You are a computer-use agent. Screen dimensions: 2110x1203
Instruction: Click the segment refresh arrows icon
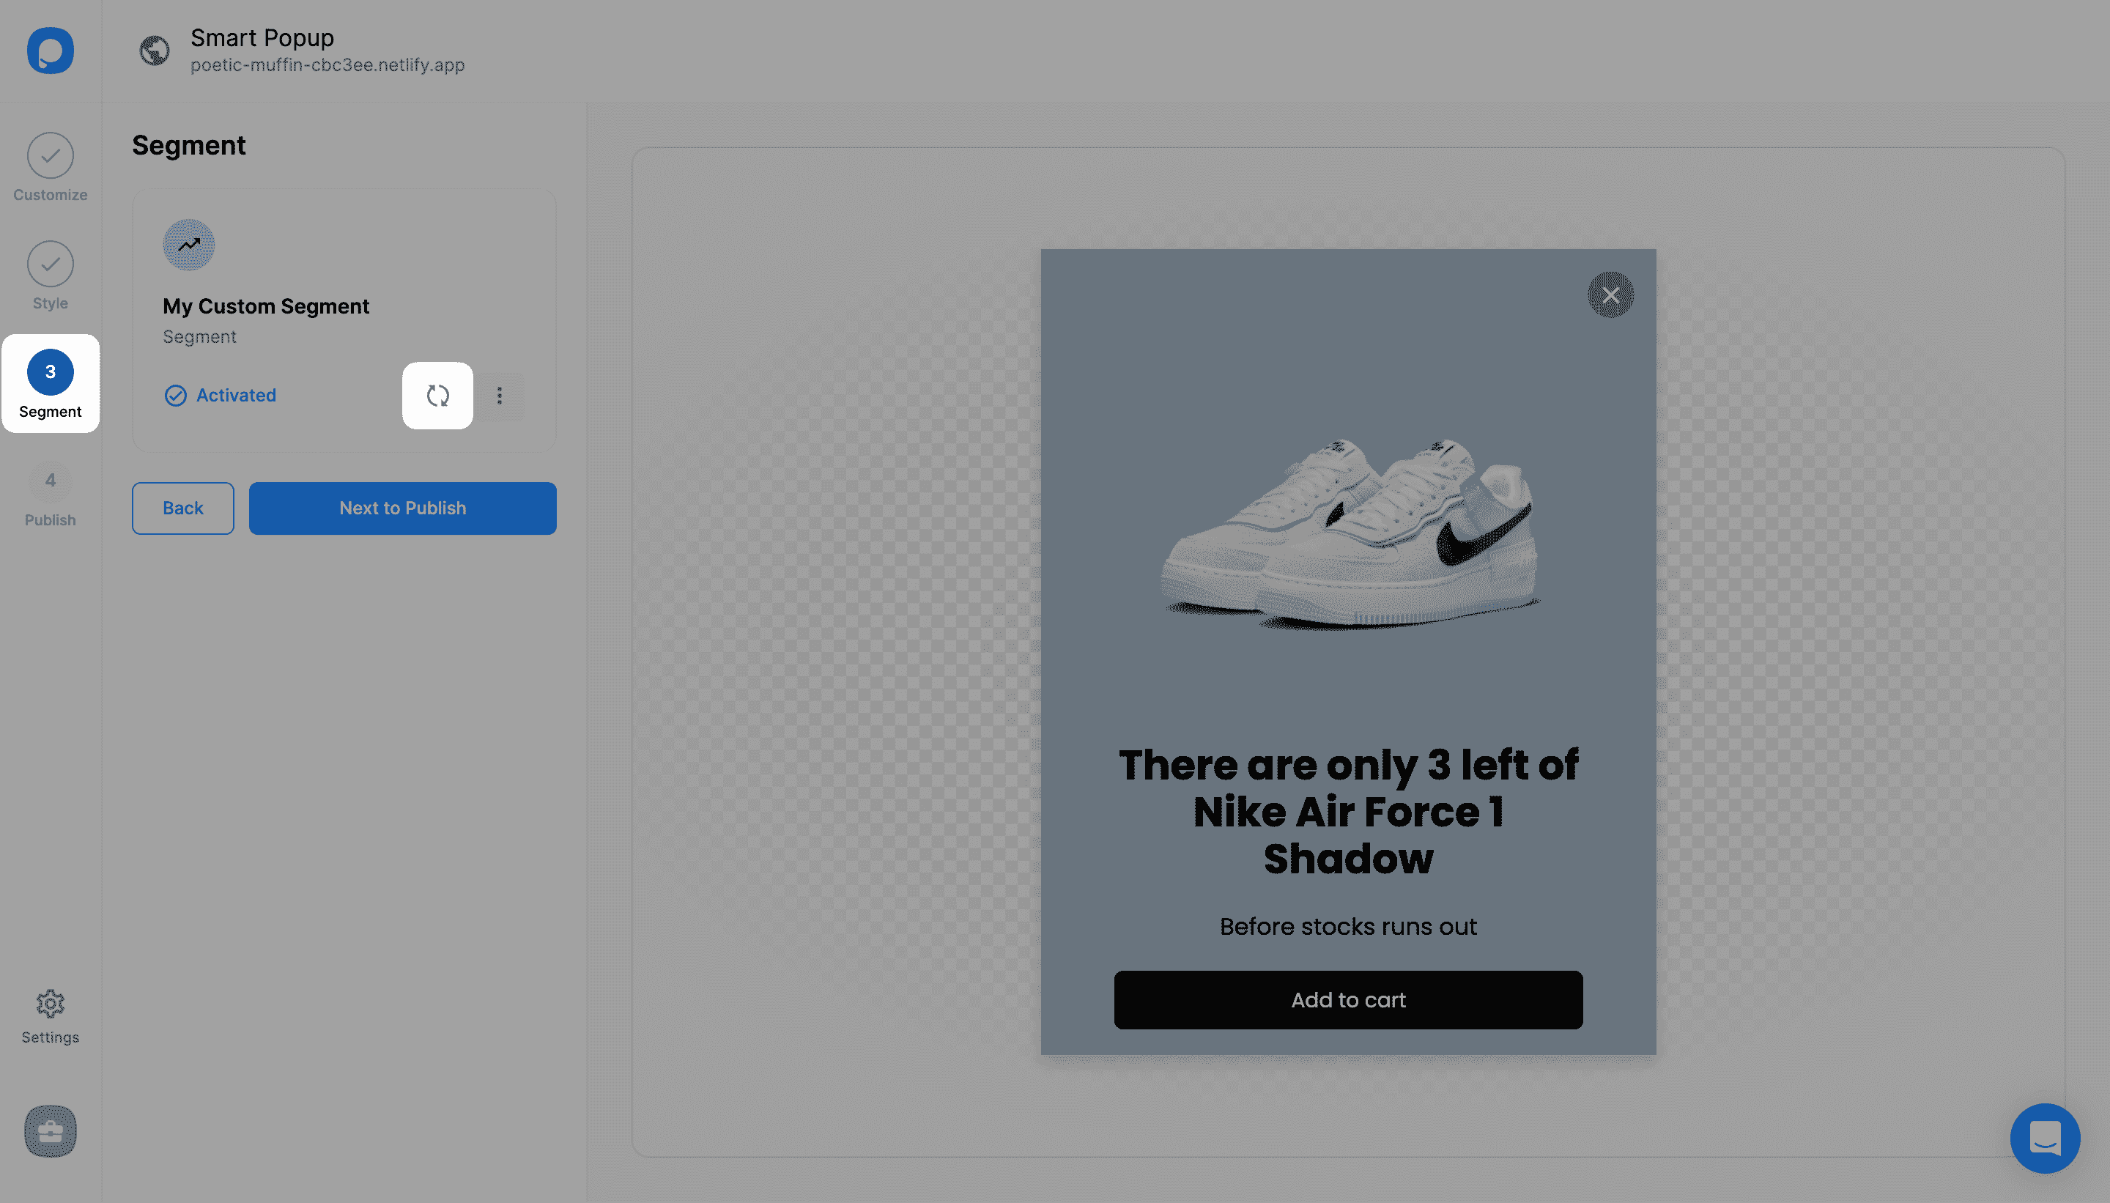[x=438, y=396]
